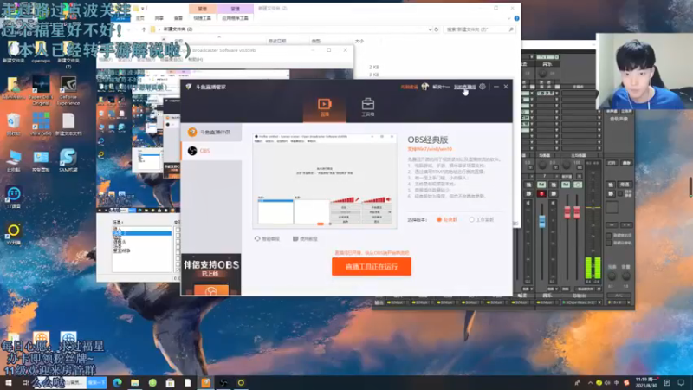The height and width of the screenshot is (390, 693).
Task: Select the Paper Dolls Original desktop icon
Action: click(41, 91)
